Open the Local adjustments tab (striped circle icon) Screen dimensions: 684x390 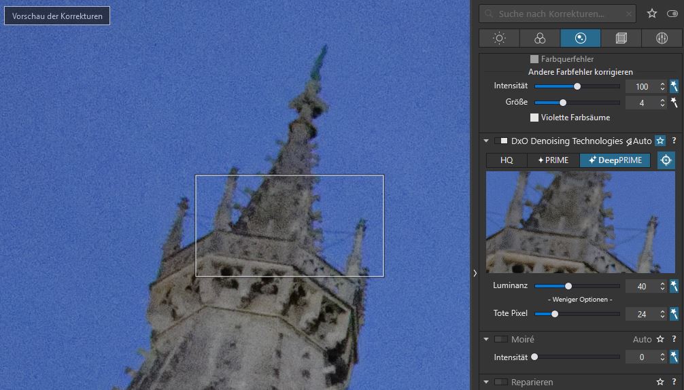coord(662,38)
